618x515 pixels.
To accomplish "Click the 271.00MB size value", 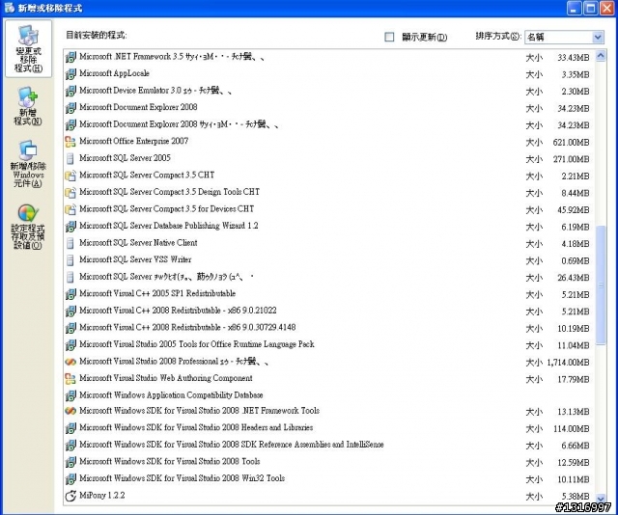I will click(571, 159).
